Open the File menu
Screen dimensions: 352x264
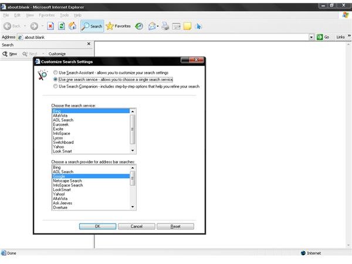click(6, 15)
